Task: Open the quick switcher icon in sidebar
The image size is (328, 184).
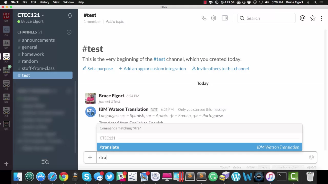Action: 45,162
